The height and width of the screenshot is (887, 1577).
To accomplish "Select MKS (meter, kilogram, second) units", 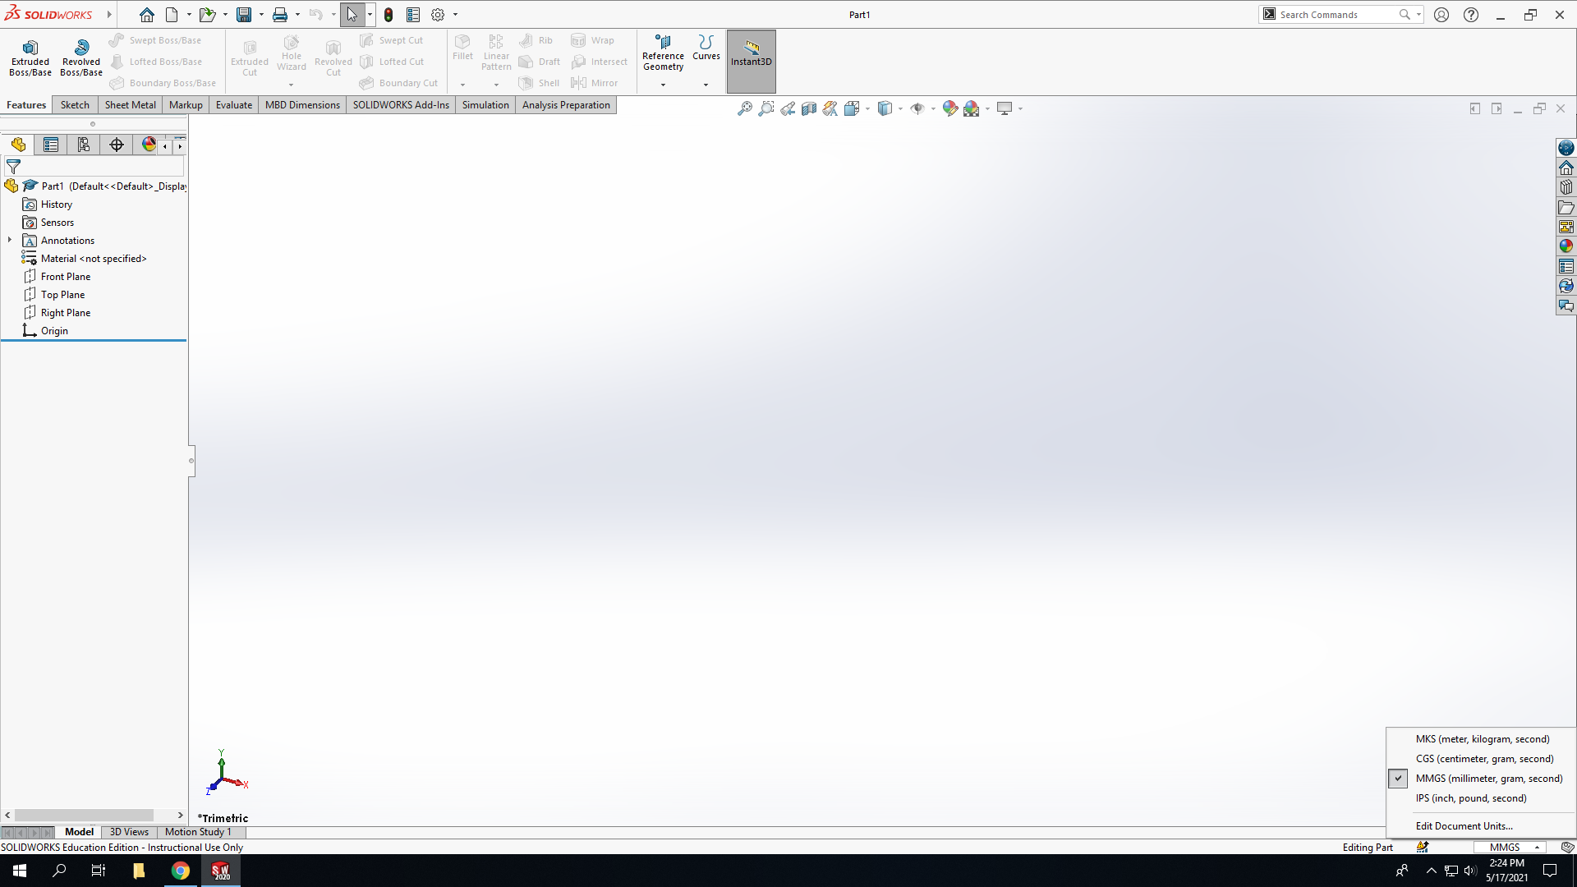I will [x=1483, y=739].
